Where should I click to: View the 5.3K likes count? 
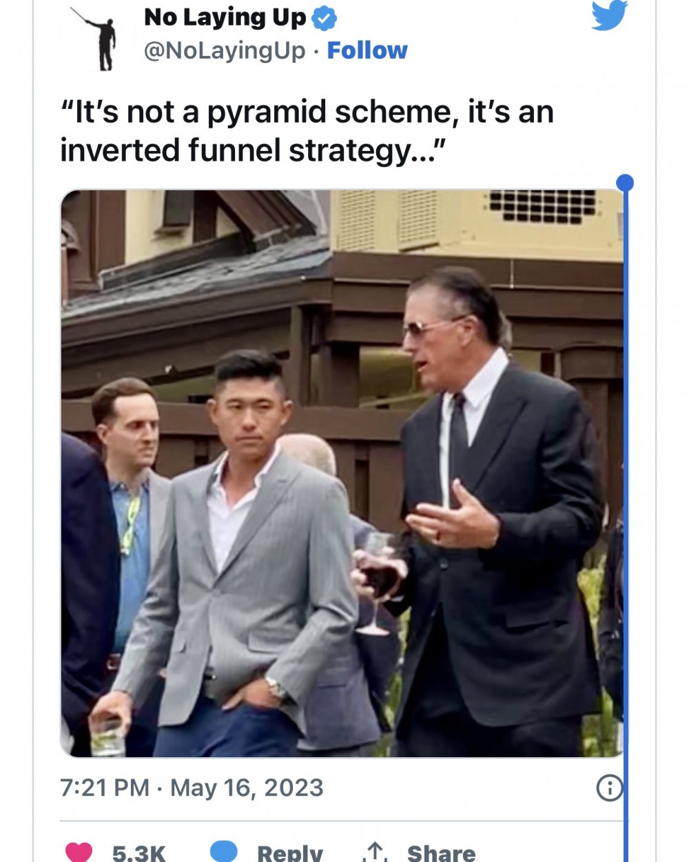[139, 853]
